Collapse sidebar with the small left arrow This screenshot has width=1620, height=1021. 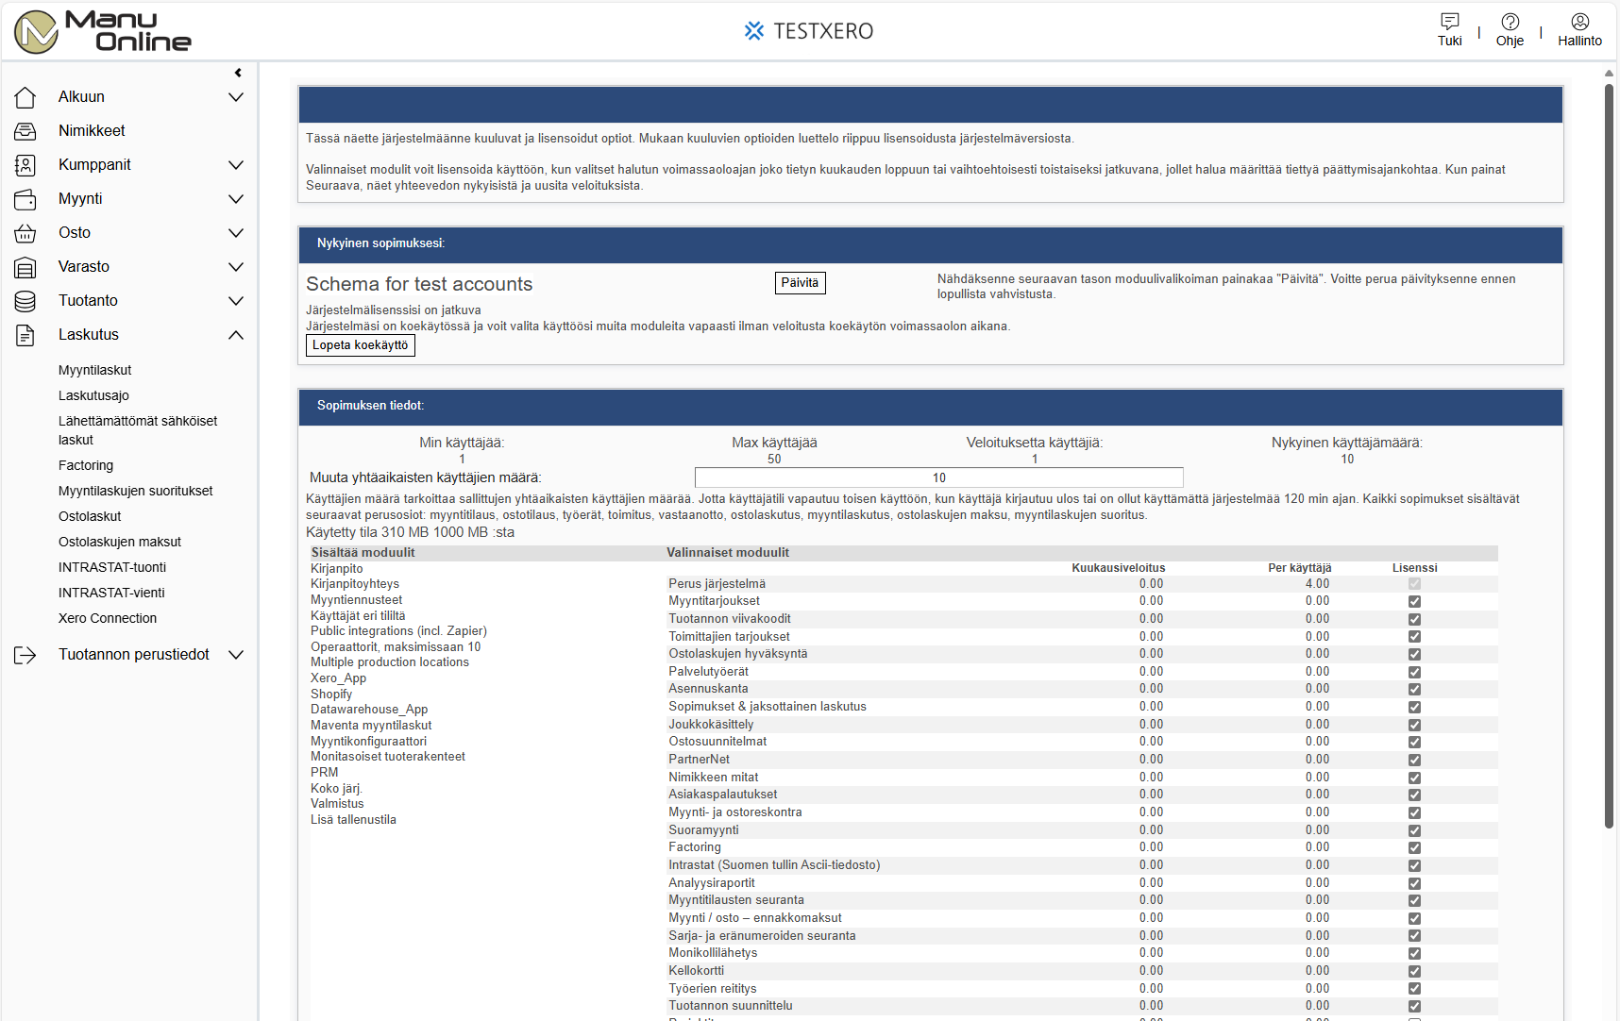click(x=238, y=73)
